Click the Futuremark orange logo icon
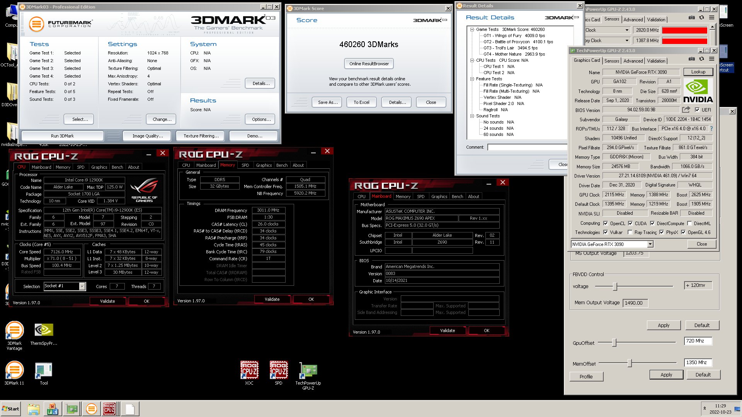The image size is (742, 417). [x=36, y=24]
